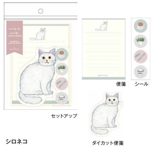The width and height of the screenshot is (158, 147).
Task: Click the セットアップ caption
Action: [64, 116]
